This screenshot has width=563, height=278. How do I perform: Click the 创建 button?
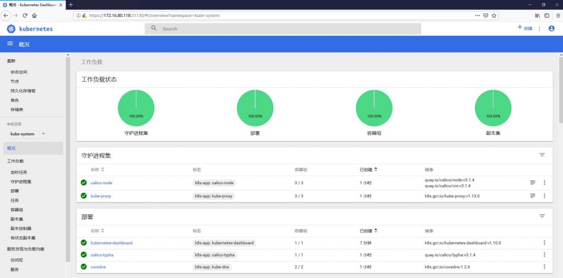coord(525,29)
